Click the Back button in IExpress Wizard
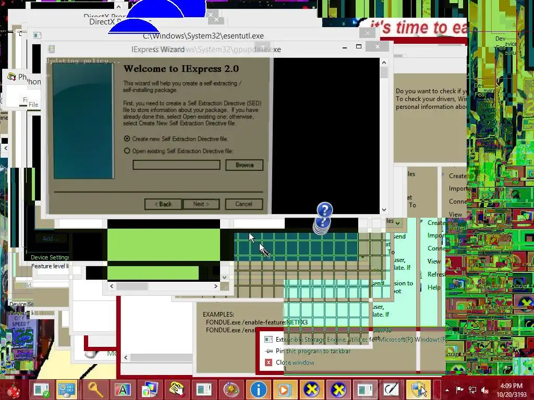534x400 pixels. [163, 204]
